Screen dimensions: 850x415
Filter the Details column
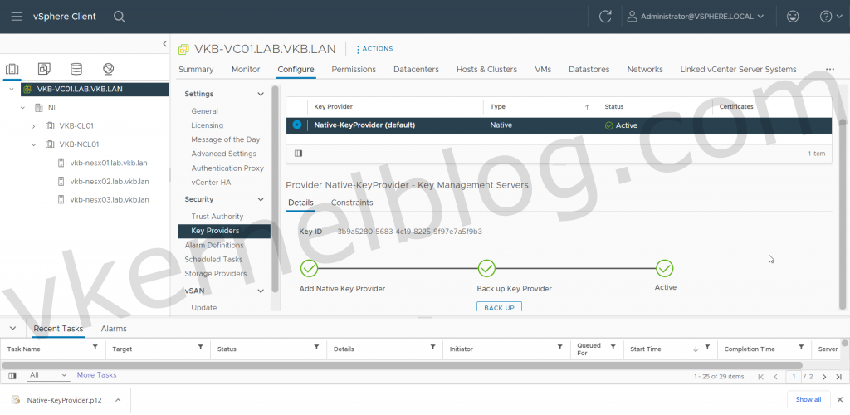click(x=432, y=347)
